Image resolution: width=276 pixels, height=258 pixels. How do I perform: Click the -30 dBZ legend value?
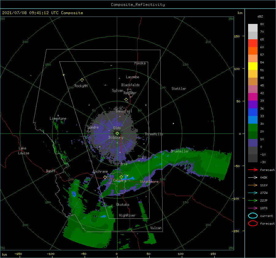coord(263,162)
